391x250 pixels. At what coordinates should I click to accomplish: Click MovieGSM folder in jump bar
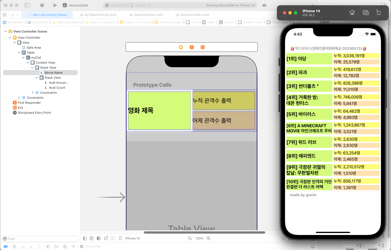[x=38, y=22]
